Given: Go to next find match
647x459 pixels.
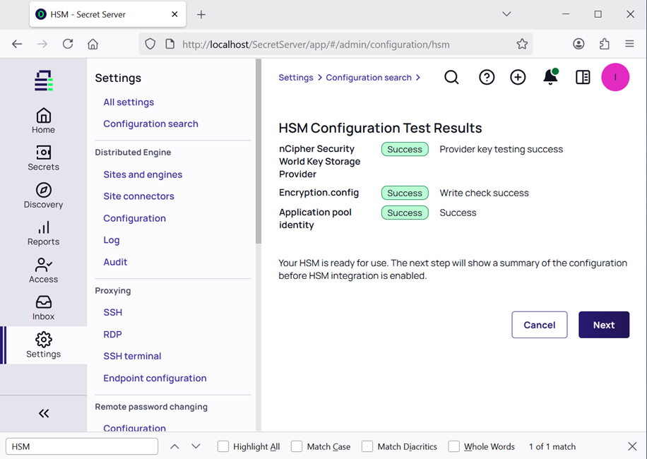Looking at the screenshot, I should pos(196,446).
